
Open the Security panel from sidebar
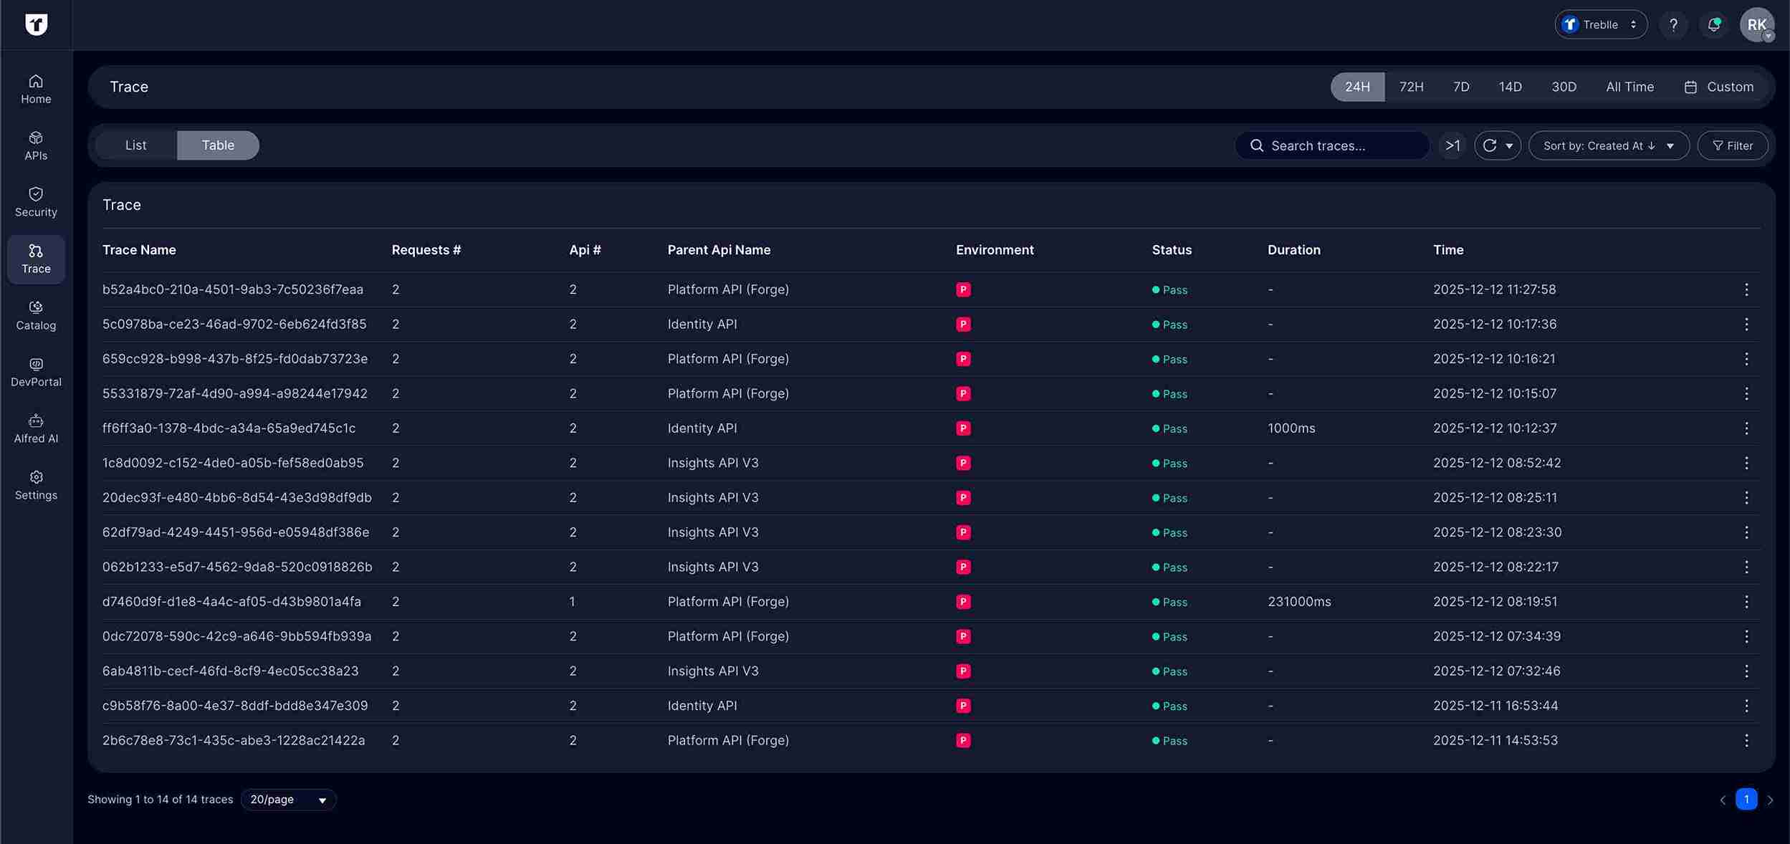(x=35, y=201)
